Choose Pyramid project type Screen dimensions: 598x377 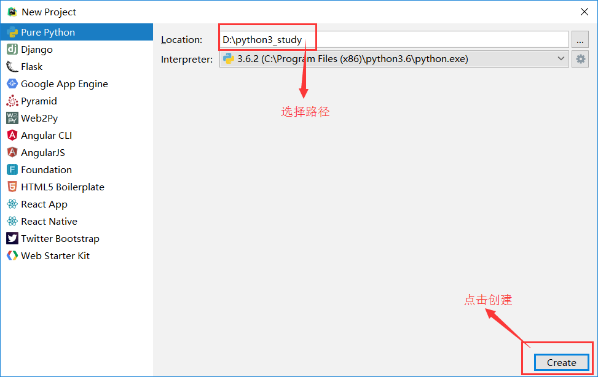(77, 101)
